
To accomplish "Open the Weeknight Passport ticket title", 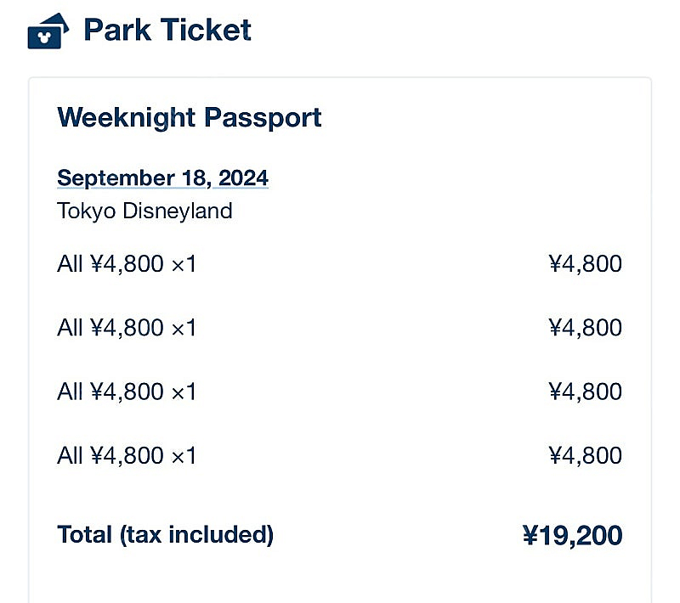I will 189,118.
